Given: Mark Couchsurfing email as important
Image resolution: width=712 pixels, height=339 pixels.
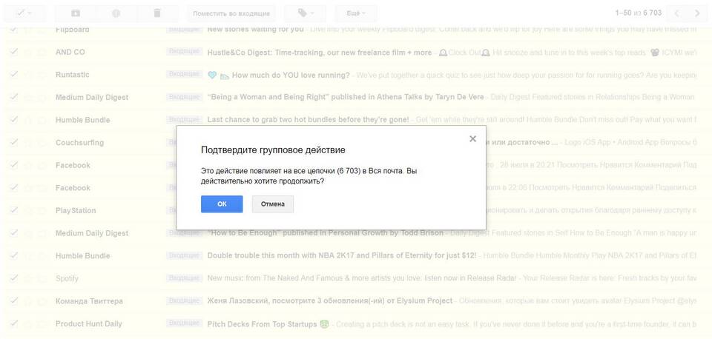Looking at the screenshot, I should [x=42, y=143].
